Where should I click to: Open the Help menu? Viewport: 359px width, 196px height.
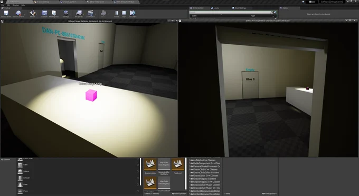(23, 5)
